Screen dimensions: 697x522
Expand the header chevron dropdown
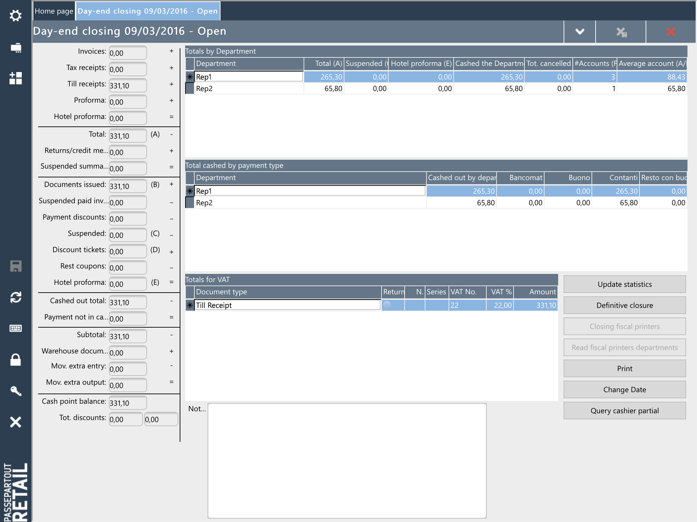click(x=580, y=32)
